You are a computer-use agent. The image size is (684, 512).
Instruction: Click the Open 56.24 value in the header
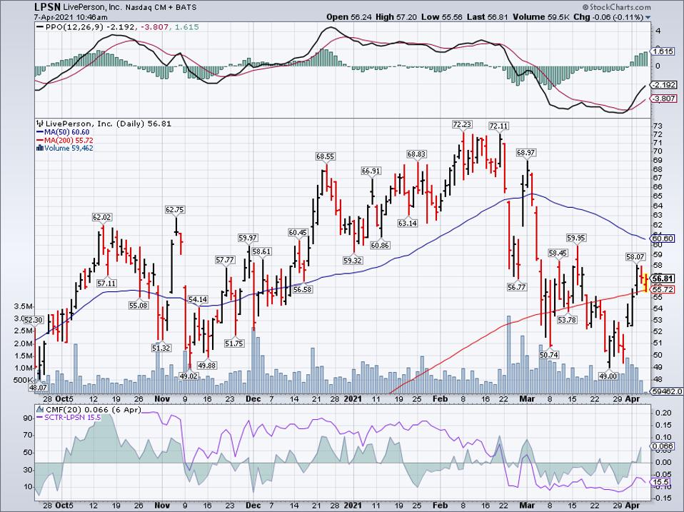pos(349,17)
